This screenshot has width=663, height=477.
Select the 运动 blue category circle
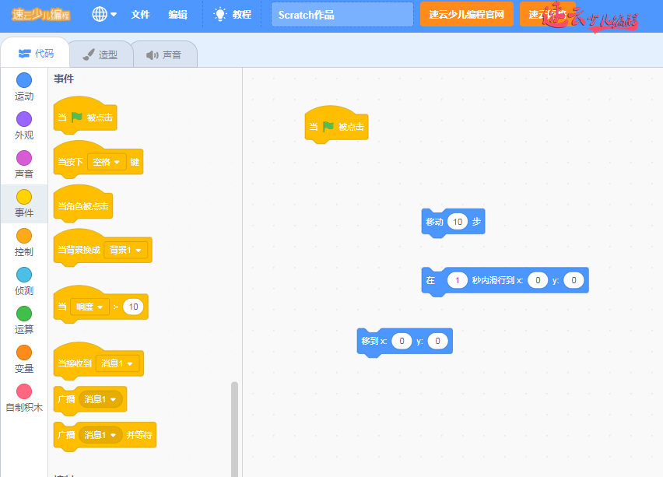(x=24, y=80)
